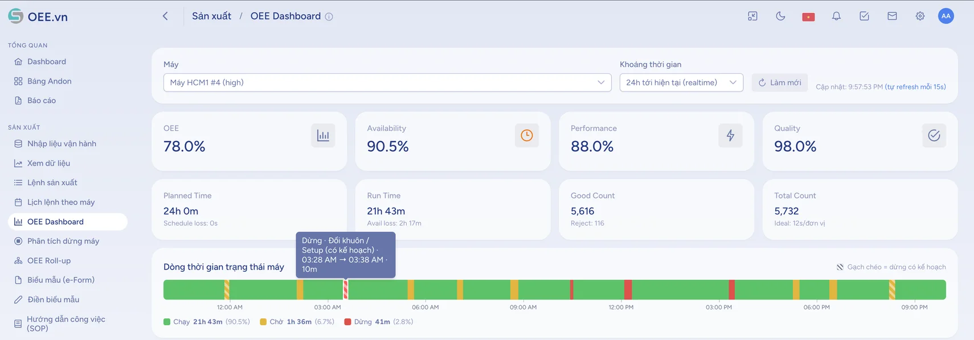Click the Lệnh sản xuất list icon
Viewport: 974px width, 340px height.
pyautogui.click(x=18, y=183)
